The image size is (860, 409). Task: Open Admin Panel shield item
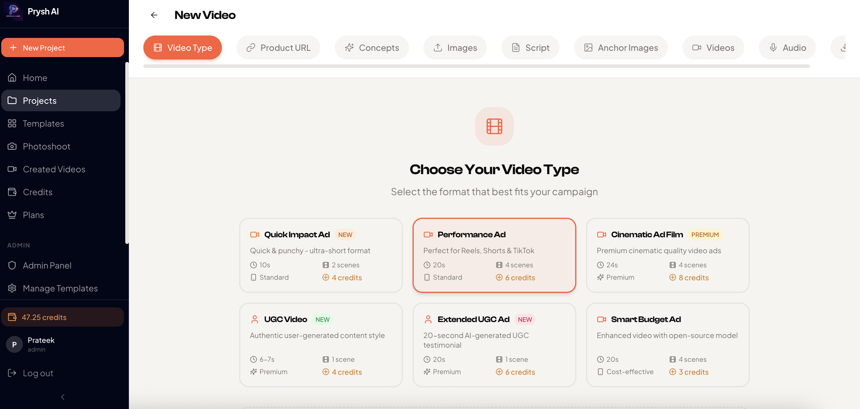(x=47, y=265)
